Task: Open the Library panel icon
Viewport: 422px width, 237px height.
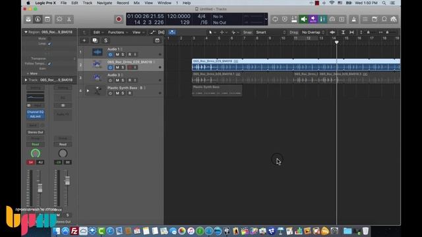Action: (x=28, y=19)
